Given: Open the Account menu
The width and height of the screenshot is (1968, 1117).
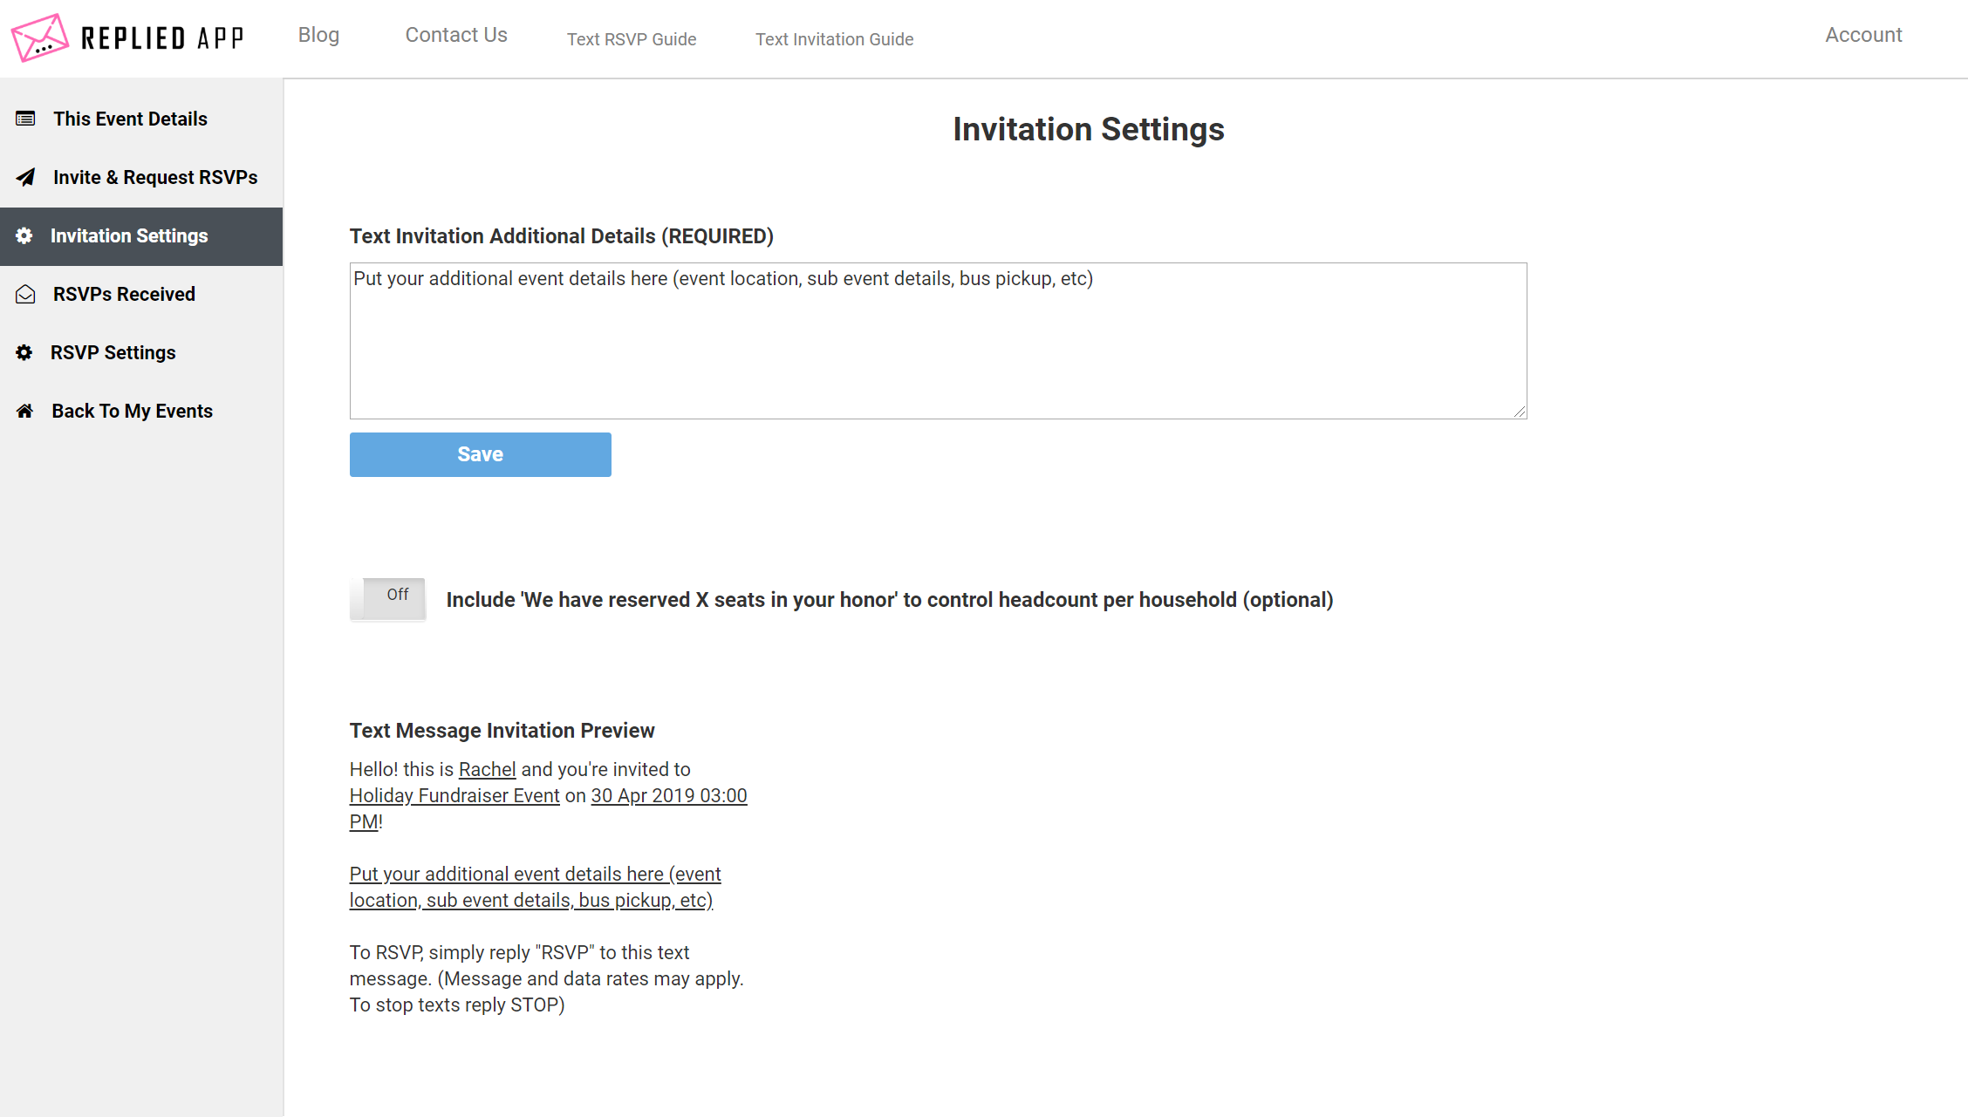Looking at the screenshot, I should click(1863, 35).
